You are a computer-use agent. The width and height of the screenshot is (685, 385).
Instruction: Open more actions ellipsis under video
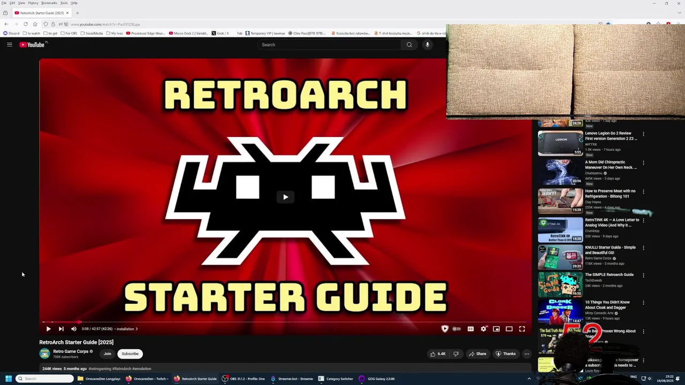click(x=527, y=353)
